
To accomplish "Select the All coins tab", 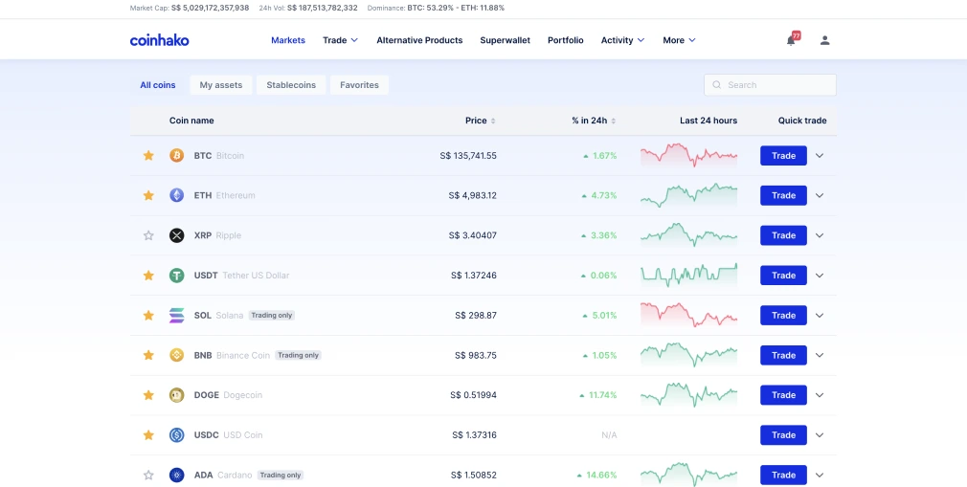I will 158,85.
